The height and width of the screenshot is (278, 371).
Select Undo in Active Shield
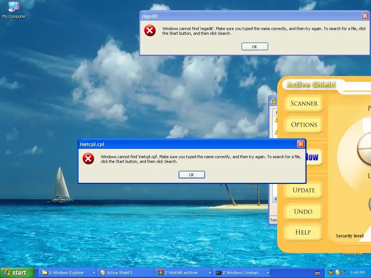pos(304,211)
